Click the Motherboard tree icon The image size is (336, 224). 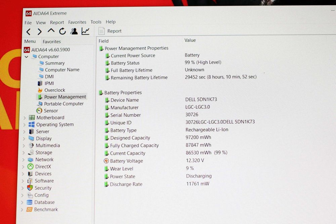[32, 118]
